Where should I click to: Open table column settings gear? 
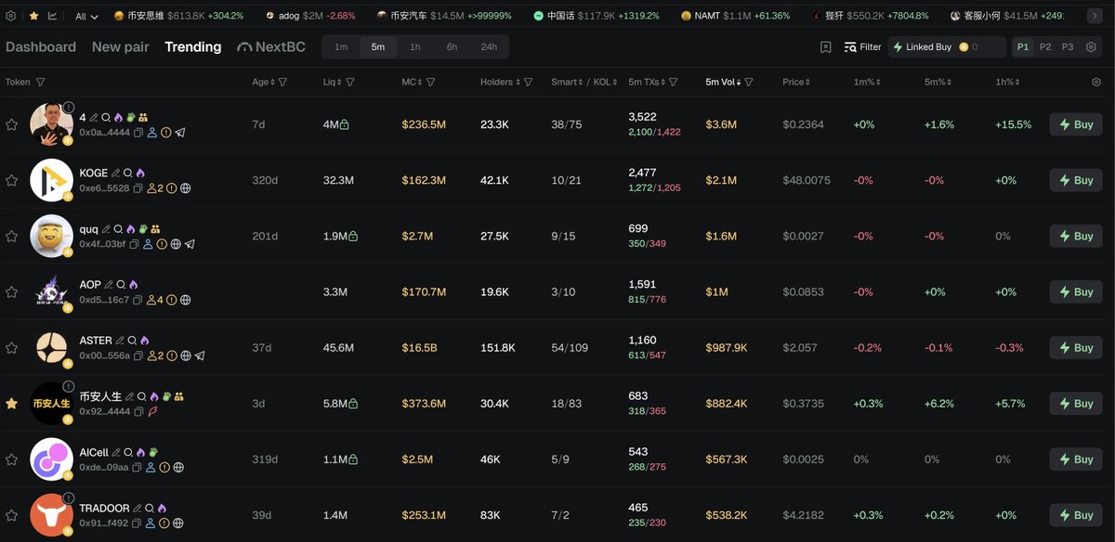tap(1096, 82)
